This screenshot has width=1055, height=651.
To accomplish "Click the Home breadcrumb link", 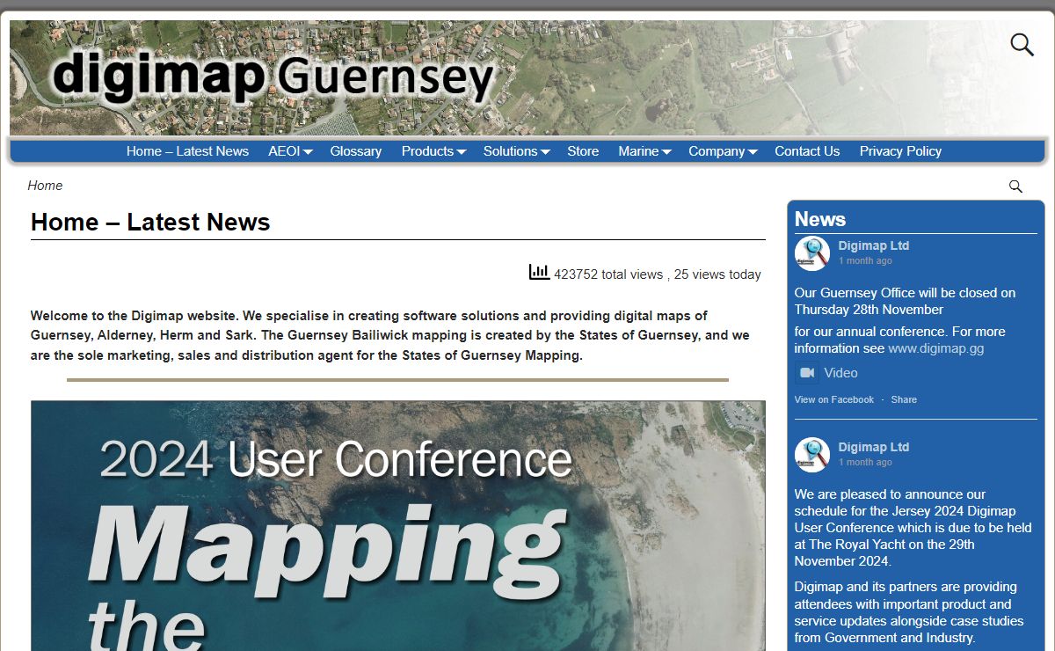I will (45, 186).
